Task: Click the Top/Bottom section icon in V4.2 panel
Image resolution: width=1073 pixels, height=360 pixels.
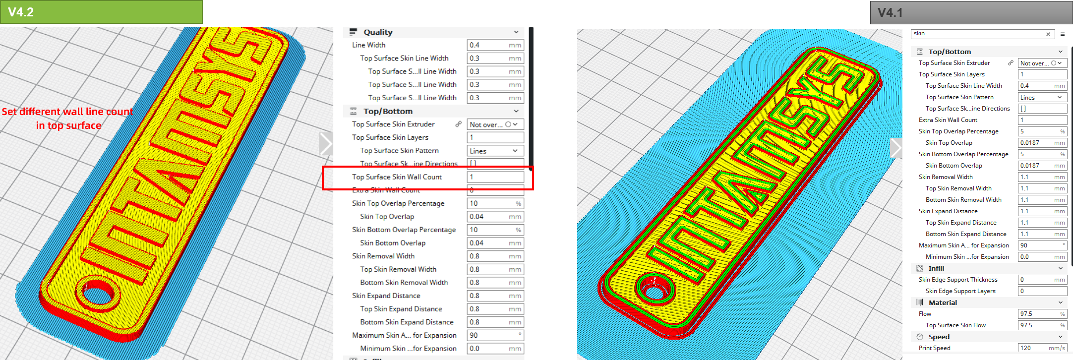Action: click(353, 111)
